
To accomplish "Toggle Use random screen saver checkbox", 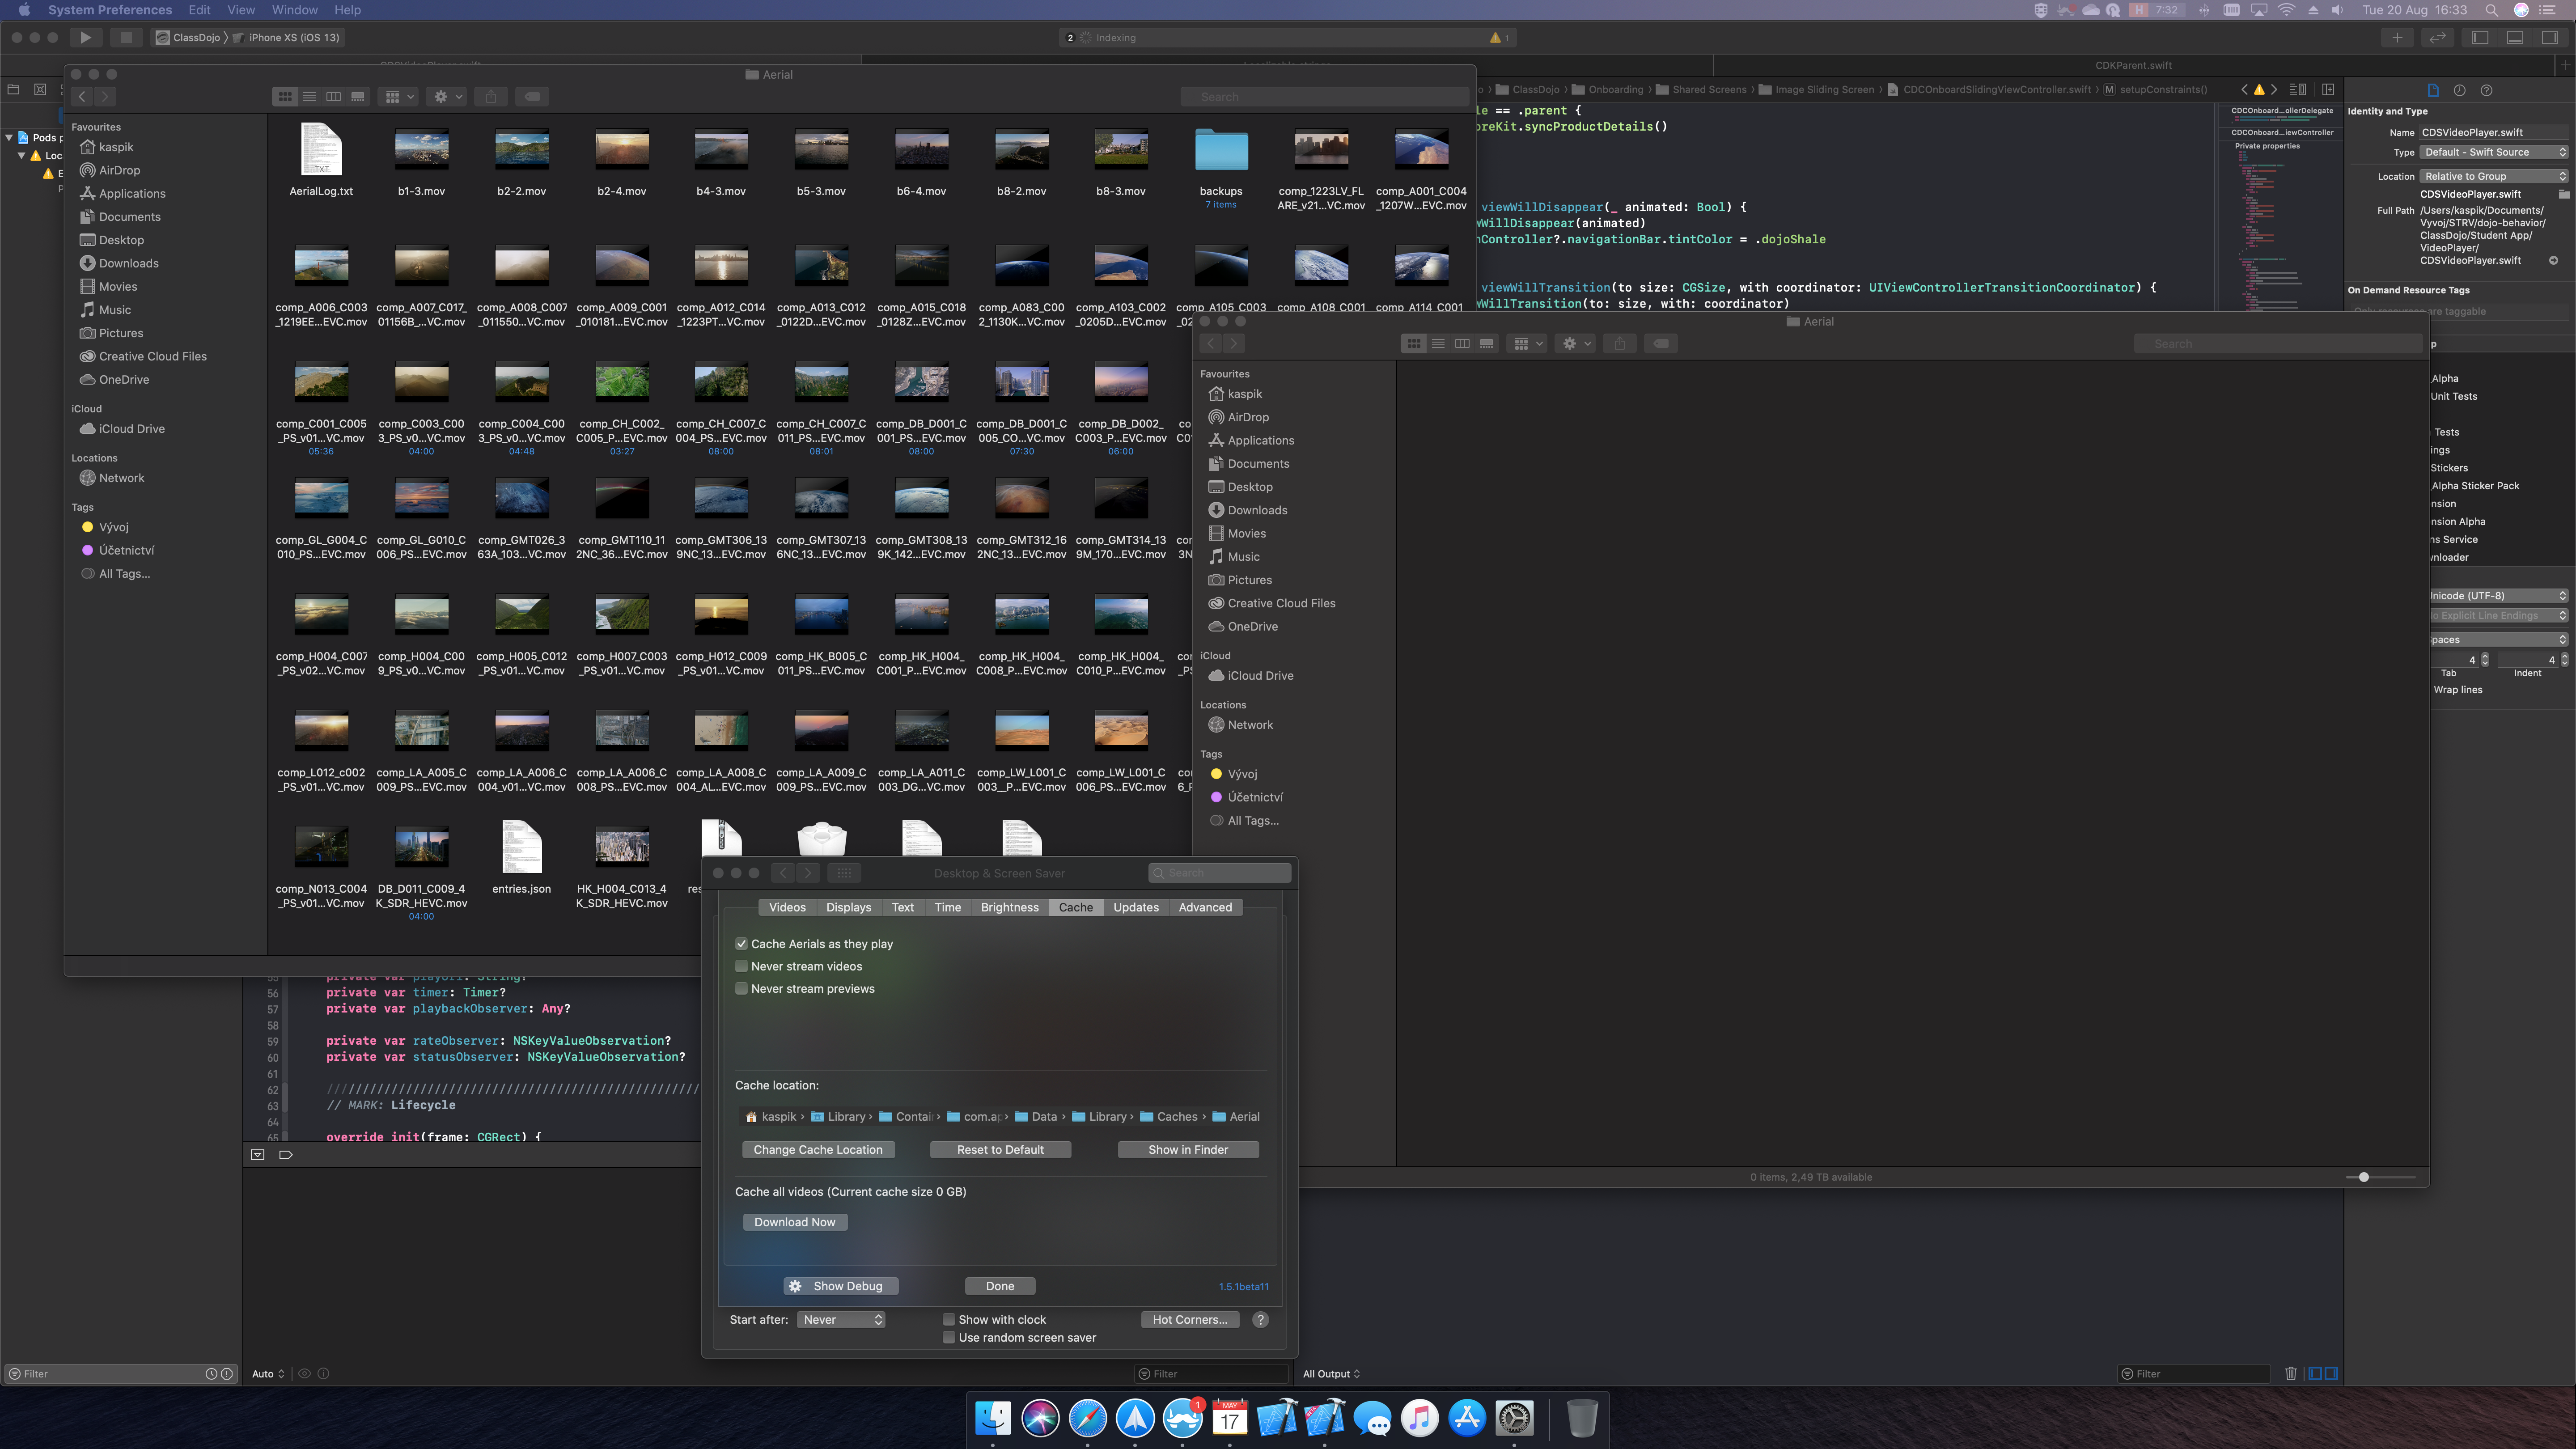I will pos(949,1338).
